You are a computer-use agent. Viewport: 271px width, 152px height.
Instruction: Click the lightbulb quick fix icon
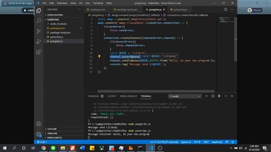(x=100, y=56)
